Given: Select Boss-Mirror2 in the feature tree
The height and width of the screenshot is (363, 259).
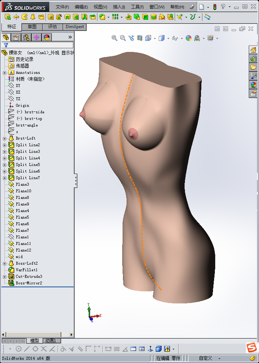Looking at the screenshot, I should 29,283.
